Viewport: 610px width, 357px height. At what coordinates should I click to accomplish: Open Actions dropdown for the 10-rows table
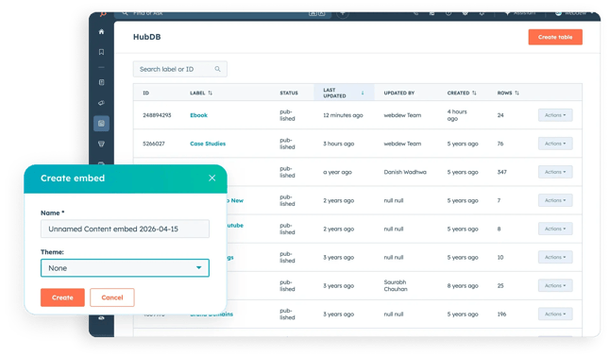click(555, 257)
